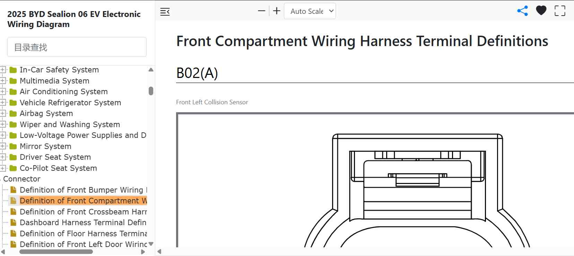This screenshot has height=256, width=574.
Task: Select Multimedia System in the tree
Action: coord(54,81)
